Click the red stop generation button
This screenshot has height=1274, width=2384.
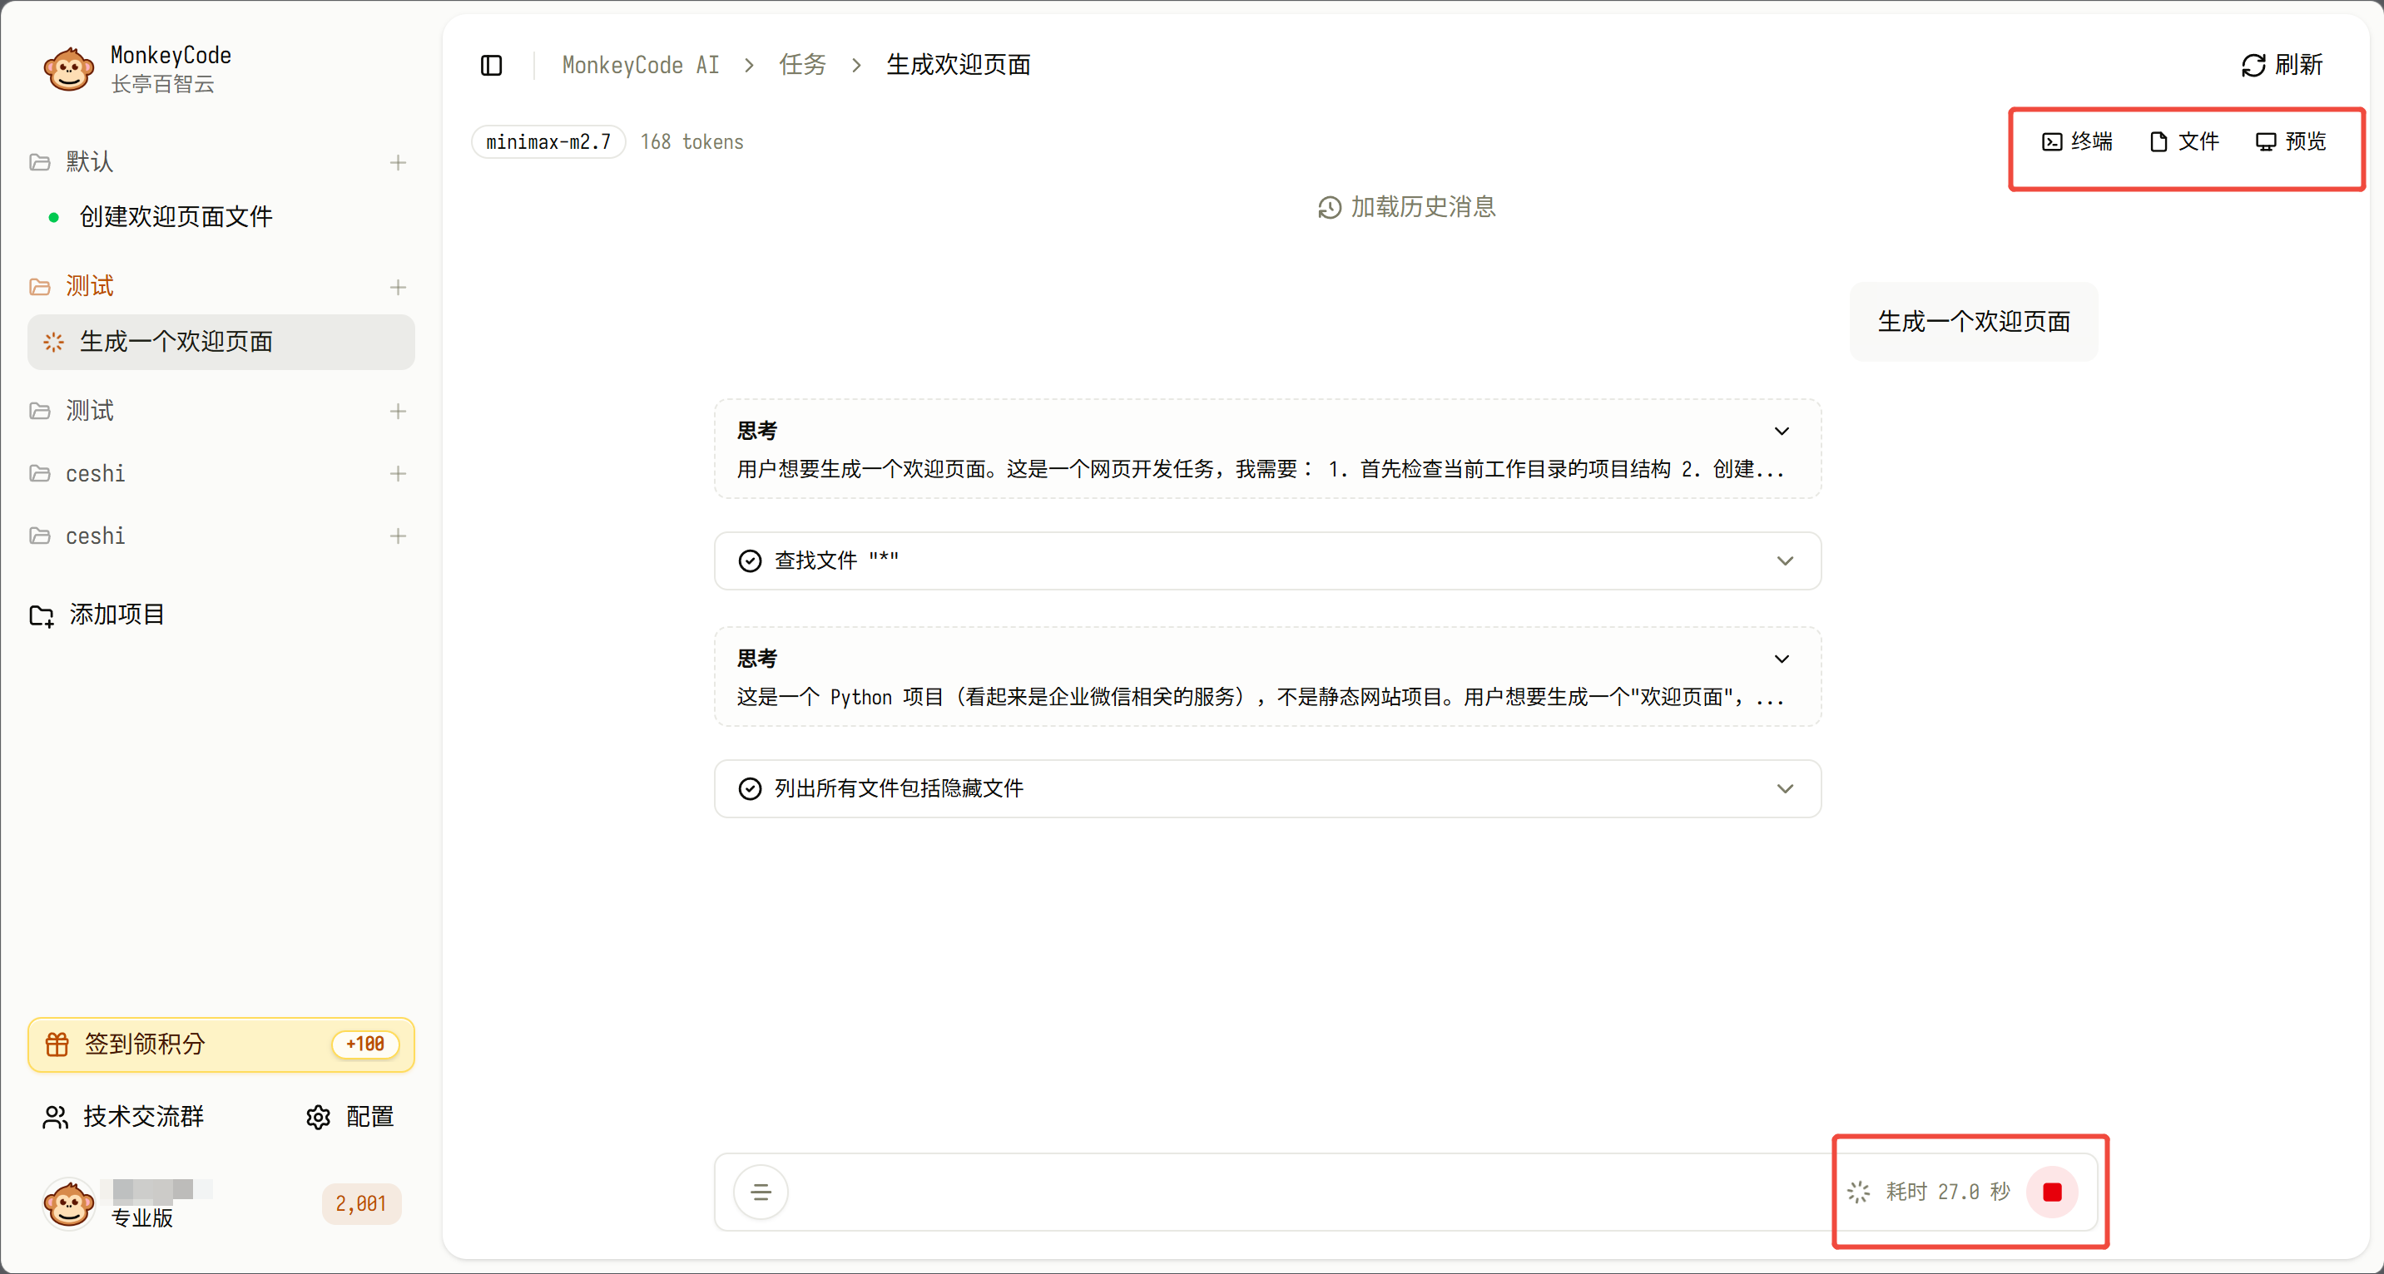tap(2052, 1192)
